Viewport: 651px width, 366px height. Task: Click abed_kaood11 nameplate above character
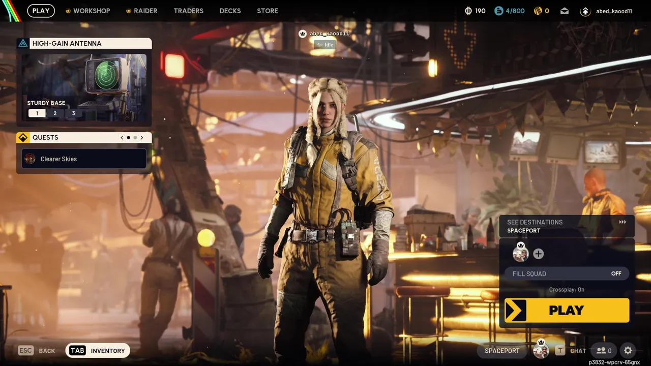coord(329,34)
